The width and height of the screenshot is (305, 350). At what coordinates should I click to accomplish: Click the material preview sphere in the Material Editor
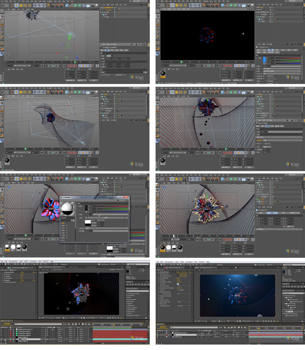pos(67,209)
